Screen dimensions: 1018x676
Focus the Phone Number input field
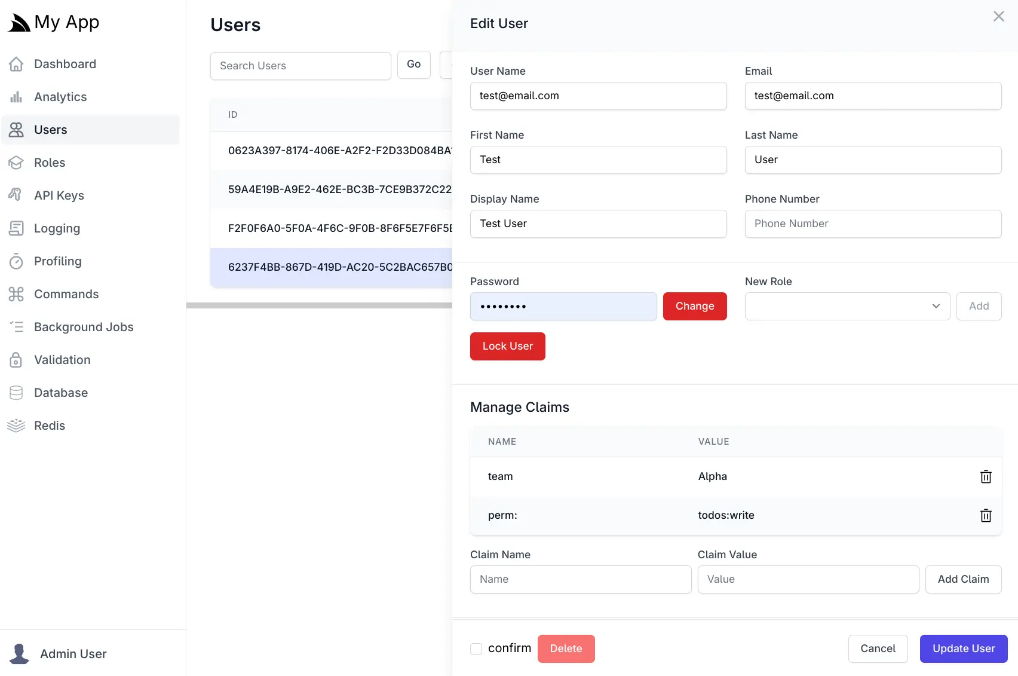(872, 224)
